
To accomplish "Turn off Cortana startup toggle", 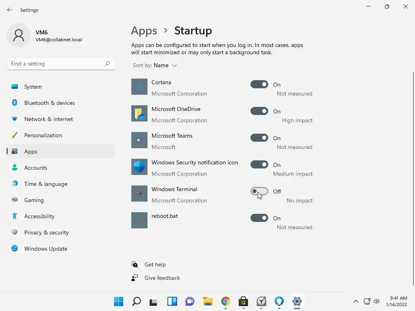I will [259, 84].
